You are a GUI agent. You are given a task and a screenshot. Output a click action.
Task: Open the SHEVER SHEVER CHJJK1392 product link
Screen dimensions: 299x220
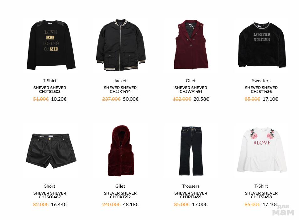click(120, 195)
